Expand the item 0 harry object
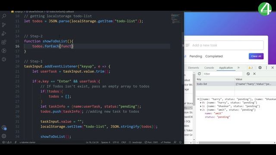Screen dimensions: 276x155 (201, 102)
